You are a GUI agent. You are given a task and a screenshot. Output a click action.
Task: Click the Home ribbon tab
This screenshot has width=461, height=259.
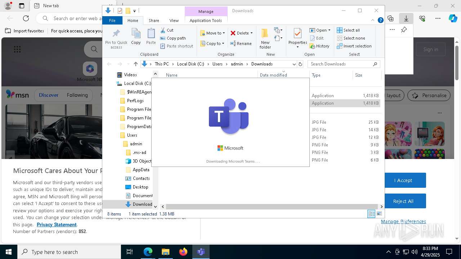133,21
